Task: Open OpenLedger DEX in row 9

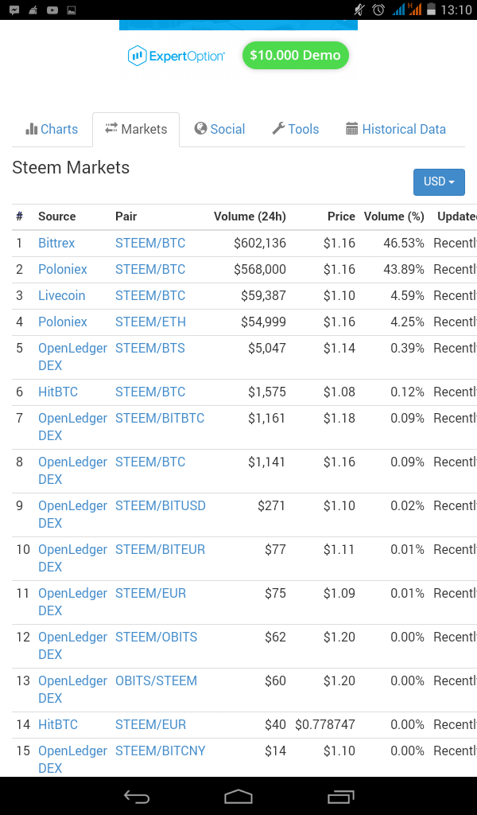Action: click(72, 514)
